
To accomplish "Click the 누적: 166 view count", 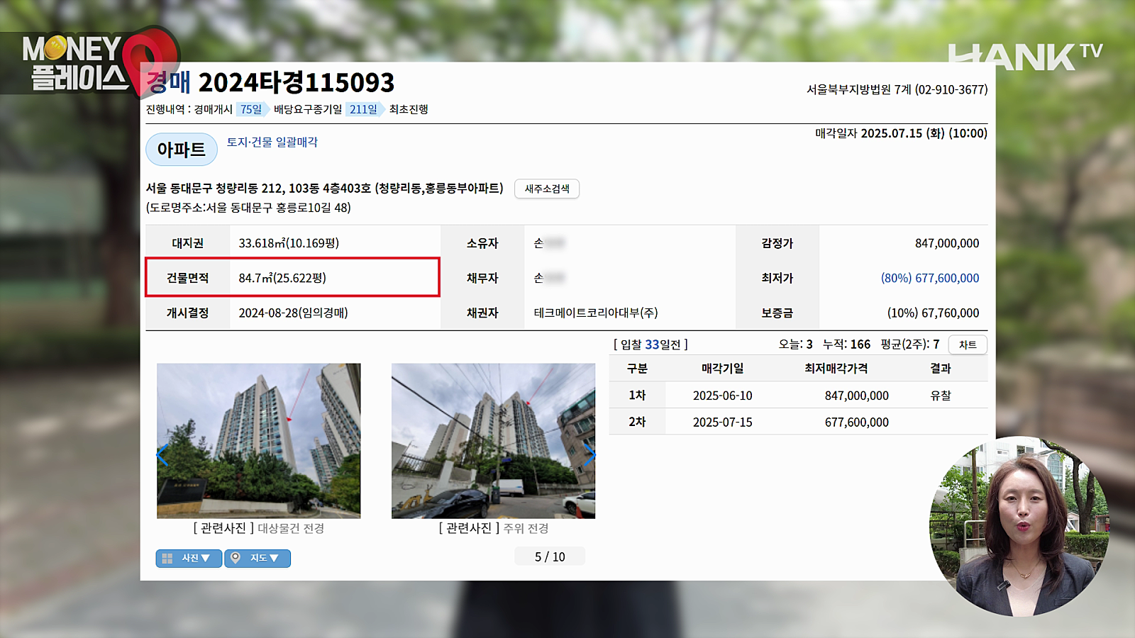I will click(x=846, y=344).
